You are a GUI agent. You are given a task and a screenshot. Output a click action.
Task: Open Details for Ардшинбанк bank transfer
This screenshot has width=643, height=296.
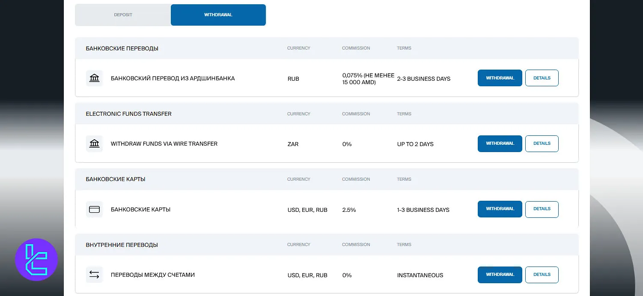(x=542, y=78)
